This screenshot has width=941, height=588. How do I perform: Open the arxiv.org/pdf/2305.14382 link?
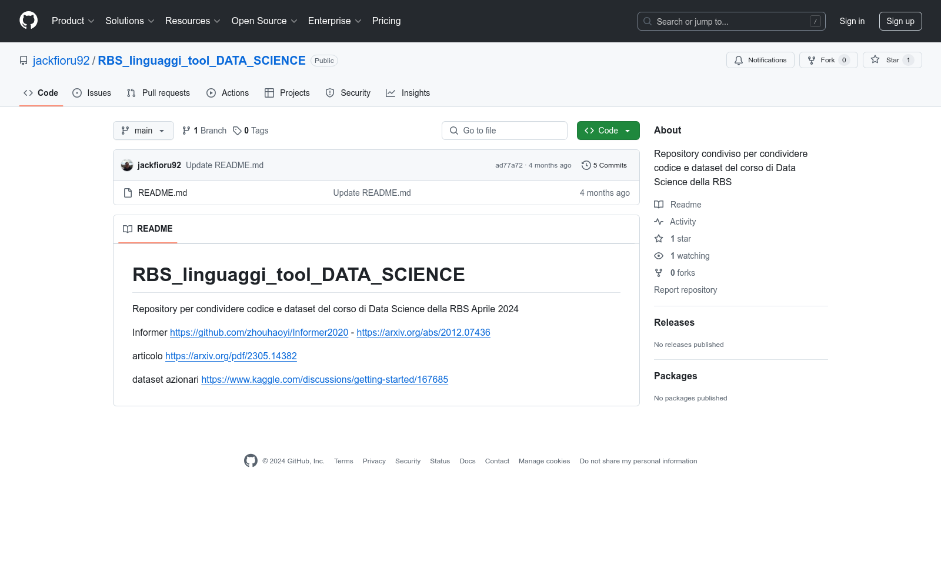tap(231, 356)
